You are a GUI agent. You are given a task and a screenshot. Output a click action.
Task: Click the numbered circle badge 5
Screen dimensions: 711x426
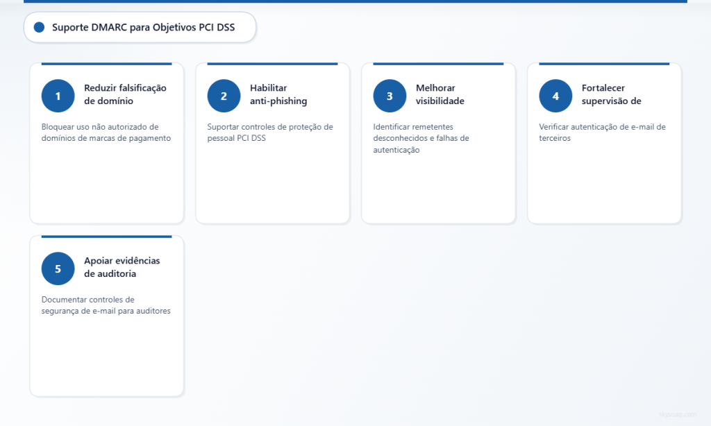coord(58,269)
